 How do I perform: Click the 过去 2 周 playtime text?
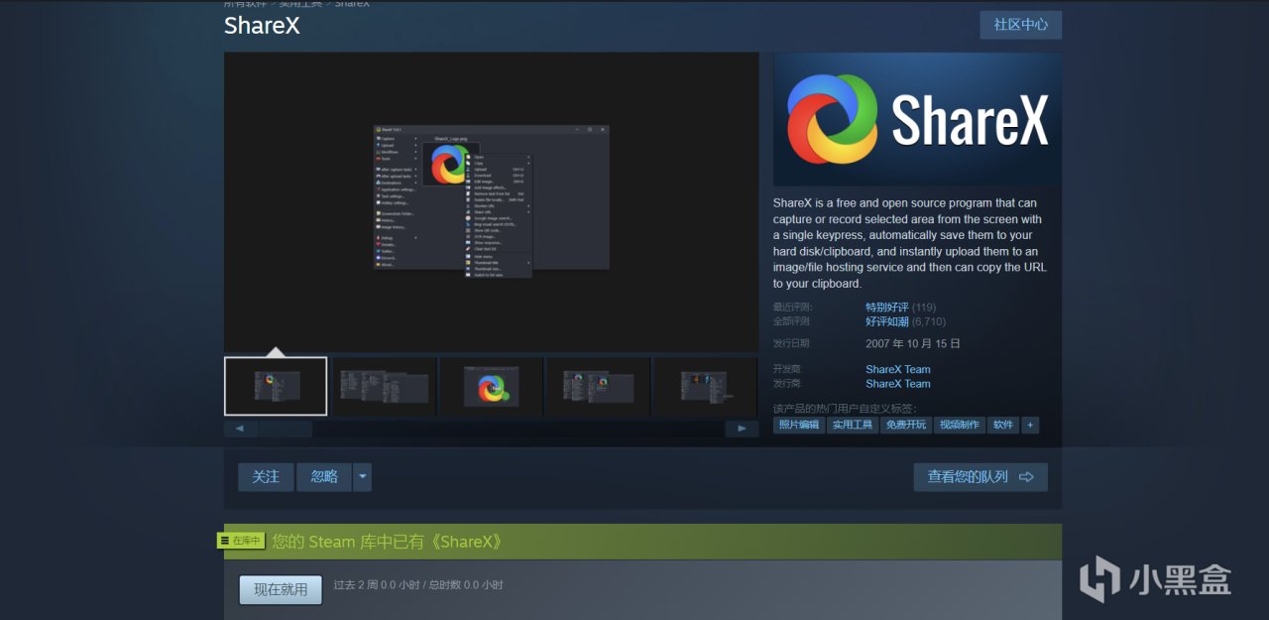pyautogui.click(x=418, y=585)
